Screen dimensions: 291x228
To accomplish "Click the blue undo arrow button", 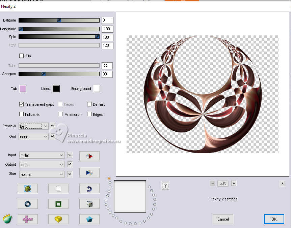I will coord(89,189).
